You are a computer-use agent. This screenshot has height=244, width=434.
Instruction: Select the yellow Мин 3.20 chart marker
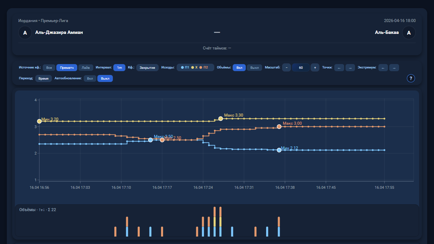pos(39,121)
